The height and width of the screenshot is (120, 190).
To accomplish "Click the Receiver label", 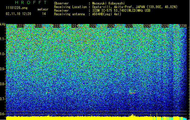I will coord(61,10).
